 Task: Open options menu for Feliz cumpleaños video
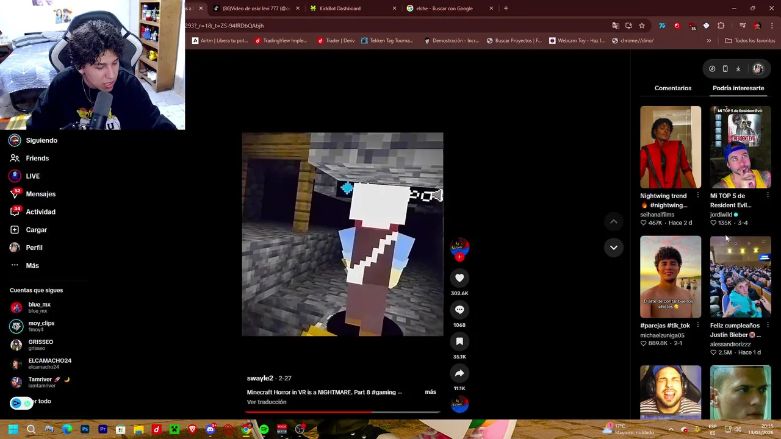click(x=768, y=326)
